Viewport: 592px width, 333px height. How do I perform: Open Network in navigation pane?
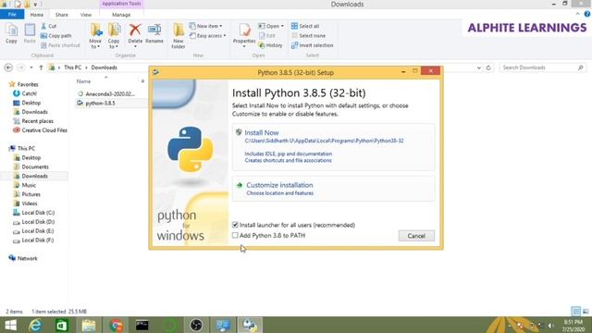coord(27,259)
